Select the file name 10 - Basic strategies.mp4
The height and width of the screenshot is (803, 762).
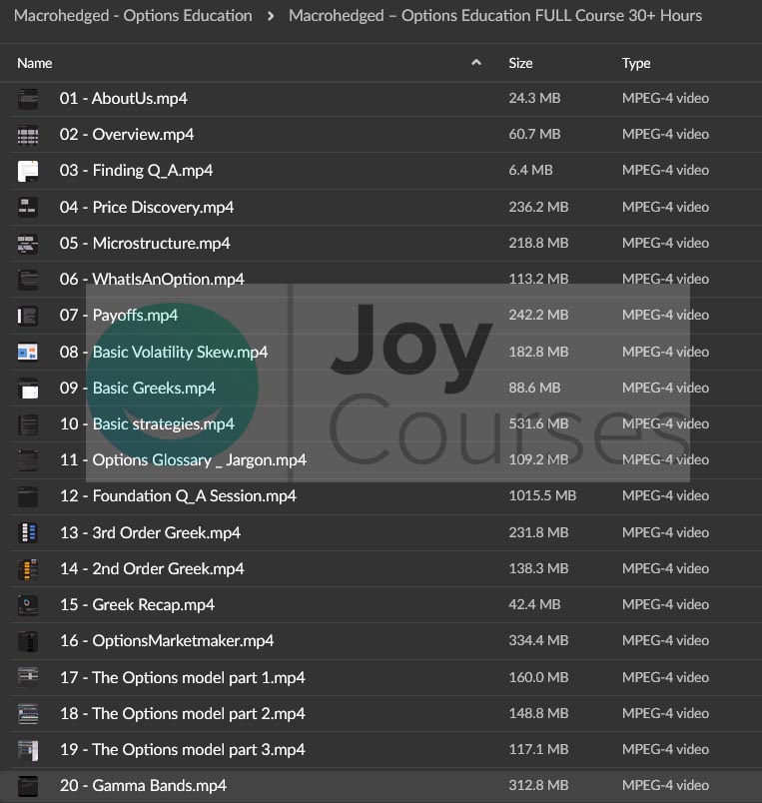147,424
